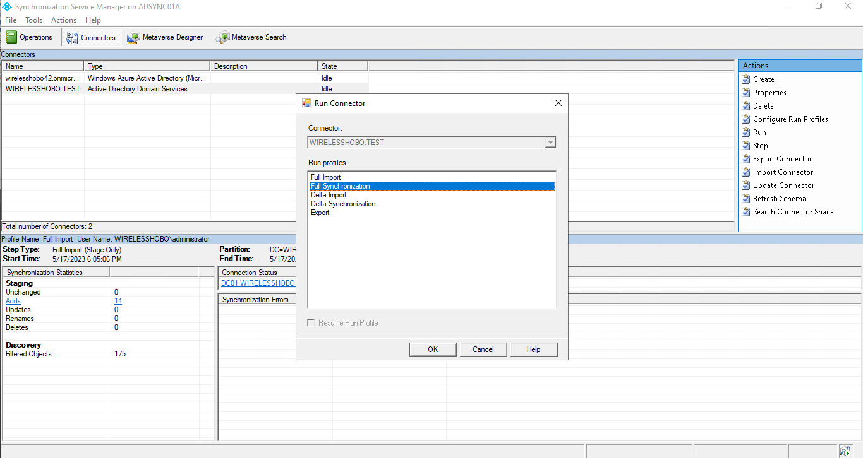Click the status bar icon at bottom right

(x=845, y=450)
